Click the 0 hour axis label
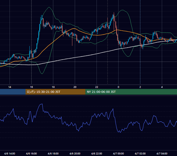This screenshot has width=177, height=156. (118, 87)
